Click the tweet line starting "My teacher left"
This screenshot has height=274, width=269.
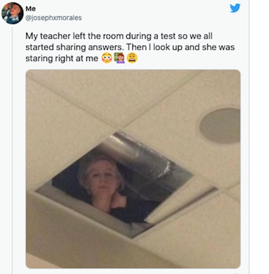(x=119, y=36)
